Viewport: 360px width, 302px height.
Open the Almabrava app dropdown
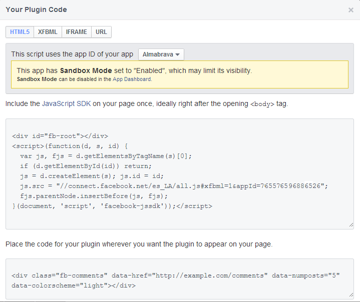pyautogui.click(x=161, y=54)
